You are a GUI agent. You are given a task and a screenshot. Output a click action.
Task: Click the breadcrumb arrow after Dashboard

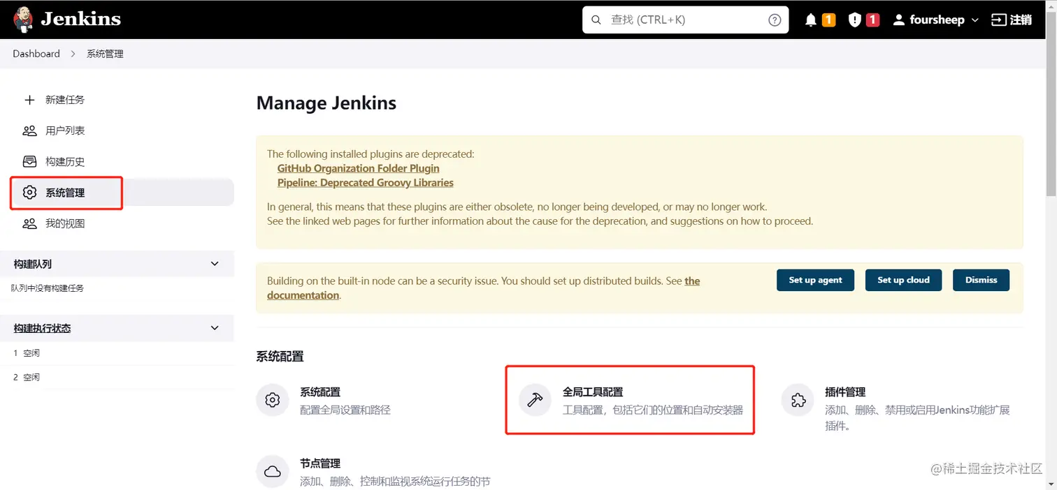click(73, 54)
